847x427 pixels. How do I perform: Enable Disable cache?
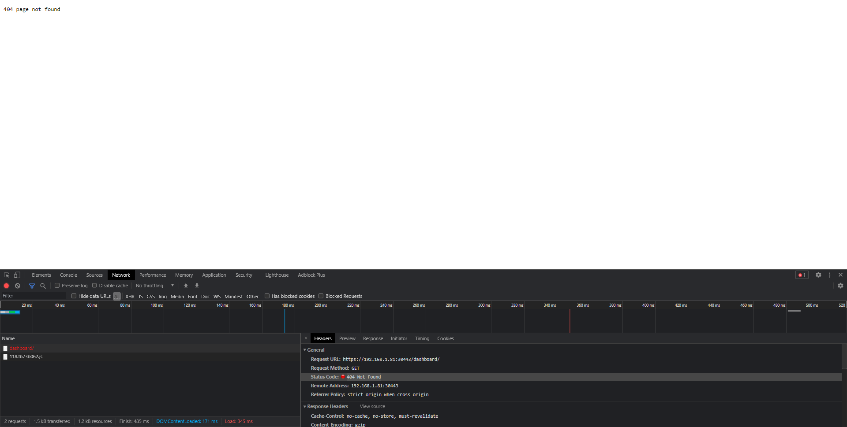pyautogui.click(x=95, y=286)
